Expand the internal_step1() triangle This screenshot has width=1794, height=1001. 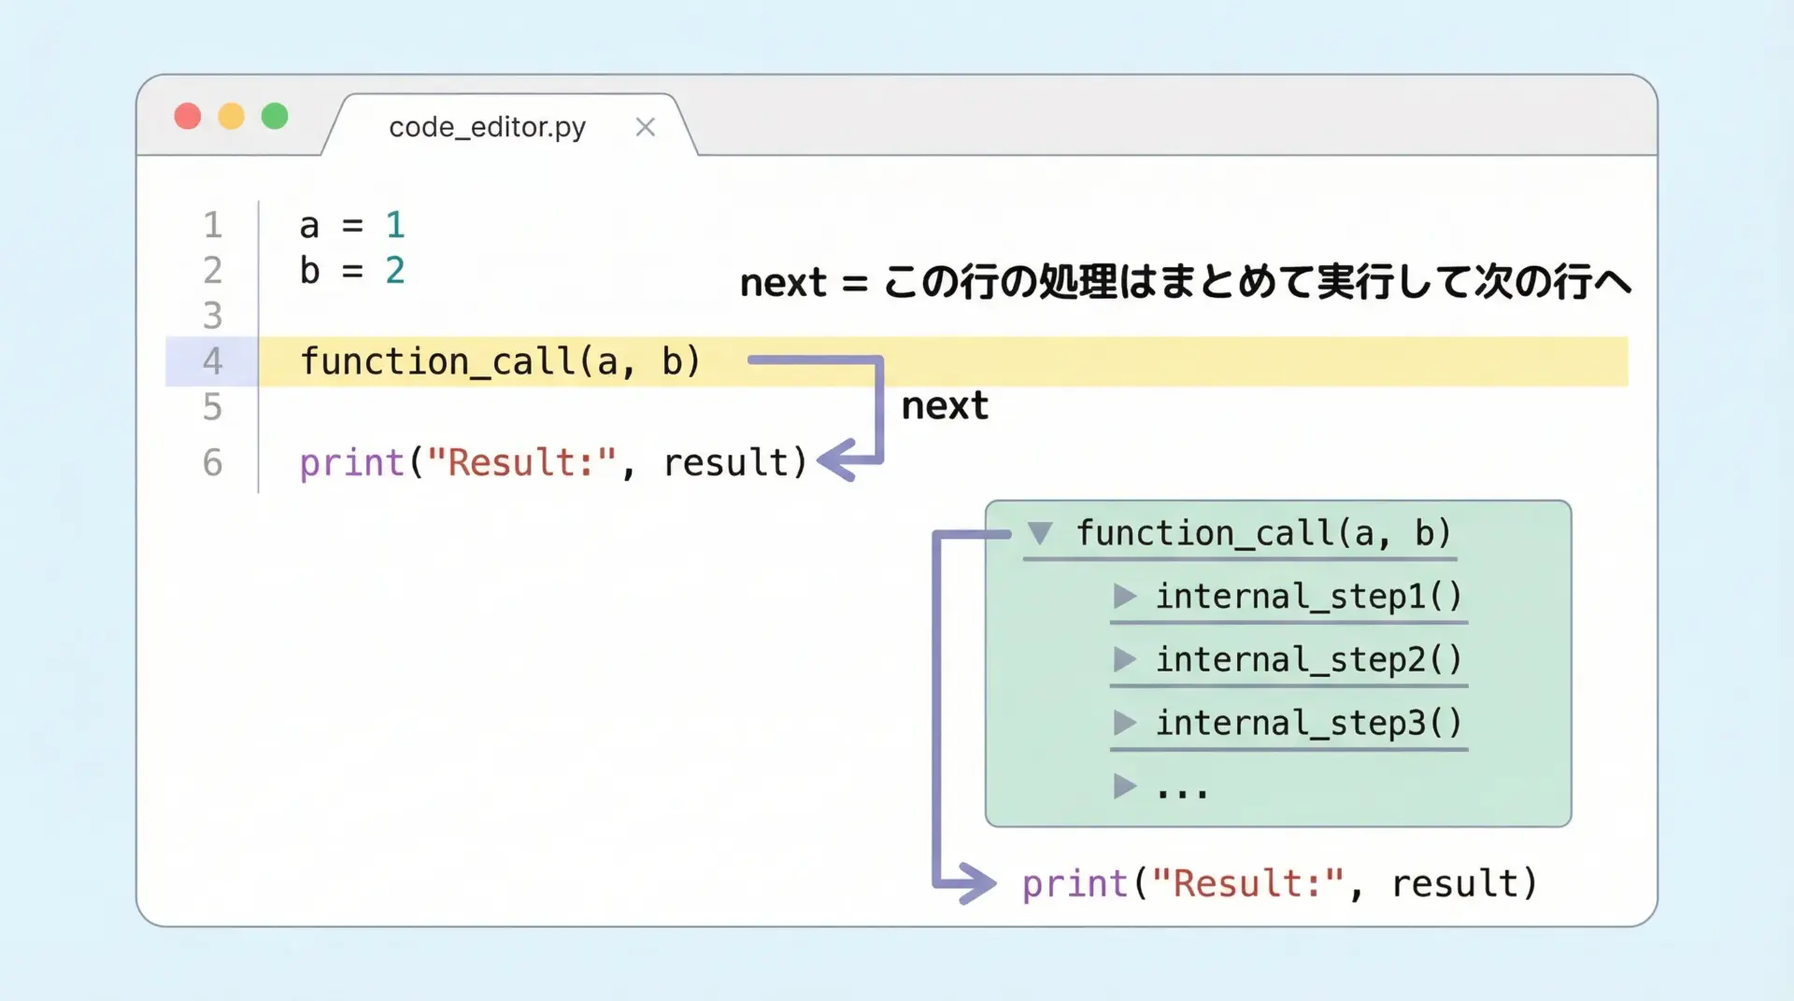pyautogui.click(x=1125, y=596)
